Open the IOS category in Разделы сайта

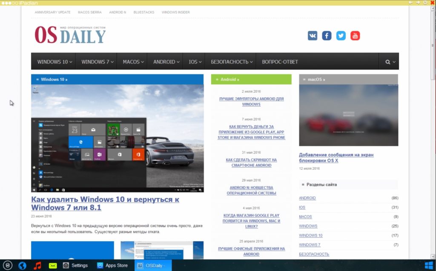[x=302, y=207]
